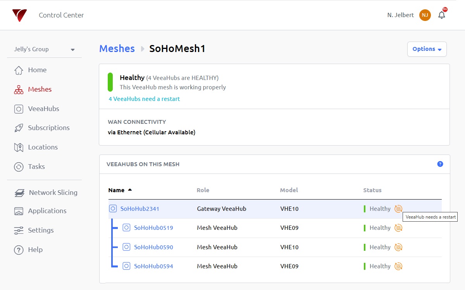Click the Veea logo icon
The width and height of the screenshot is (465, 290).
(19, 15)
